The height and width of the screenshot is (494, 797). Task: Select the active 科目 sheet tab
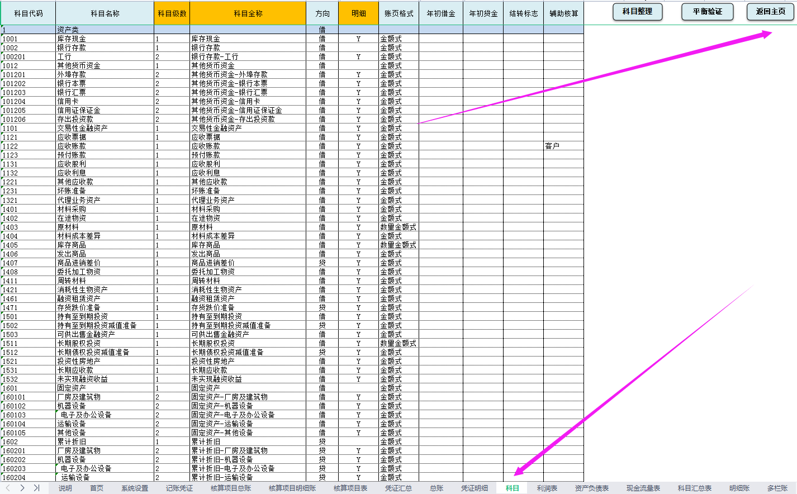tap(513, 488)
